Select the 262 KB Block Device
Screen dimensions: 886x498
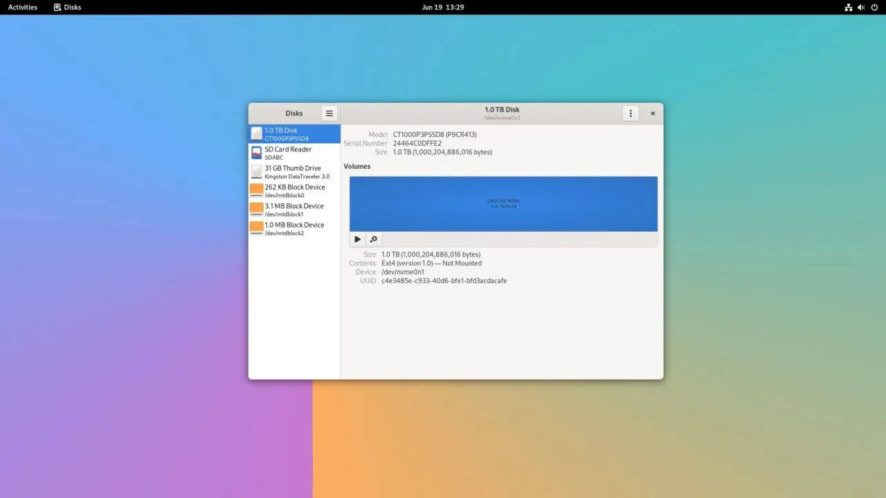294,191
